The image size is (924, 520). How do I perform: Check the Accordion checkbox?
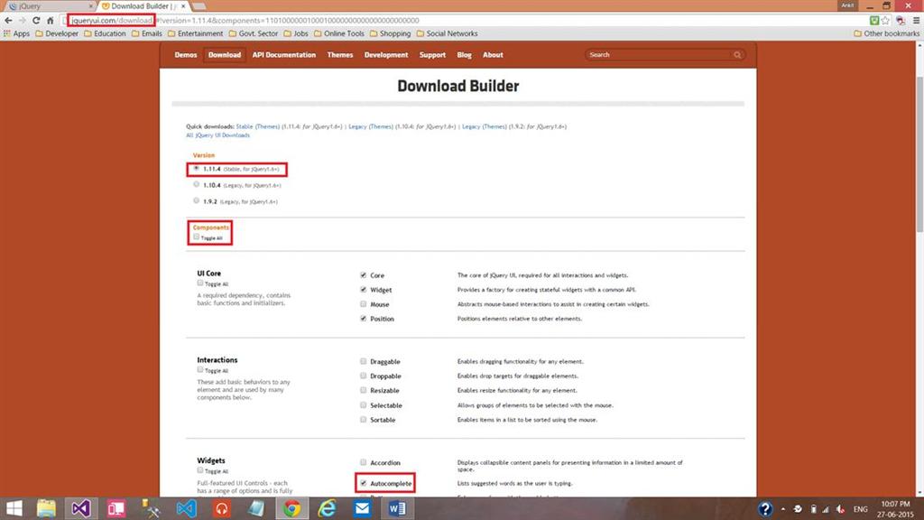click(363, 462)
